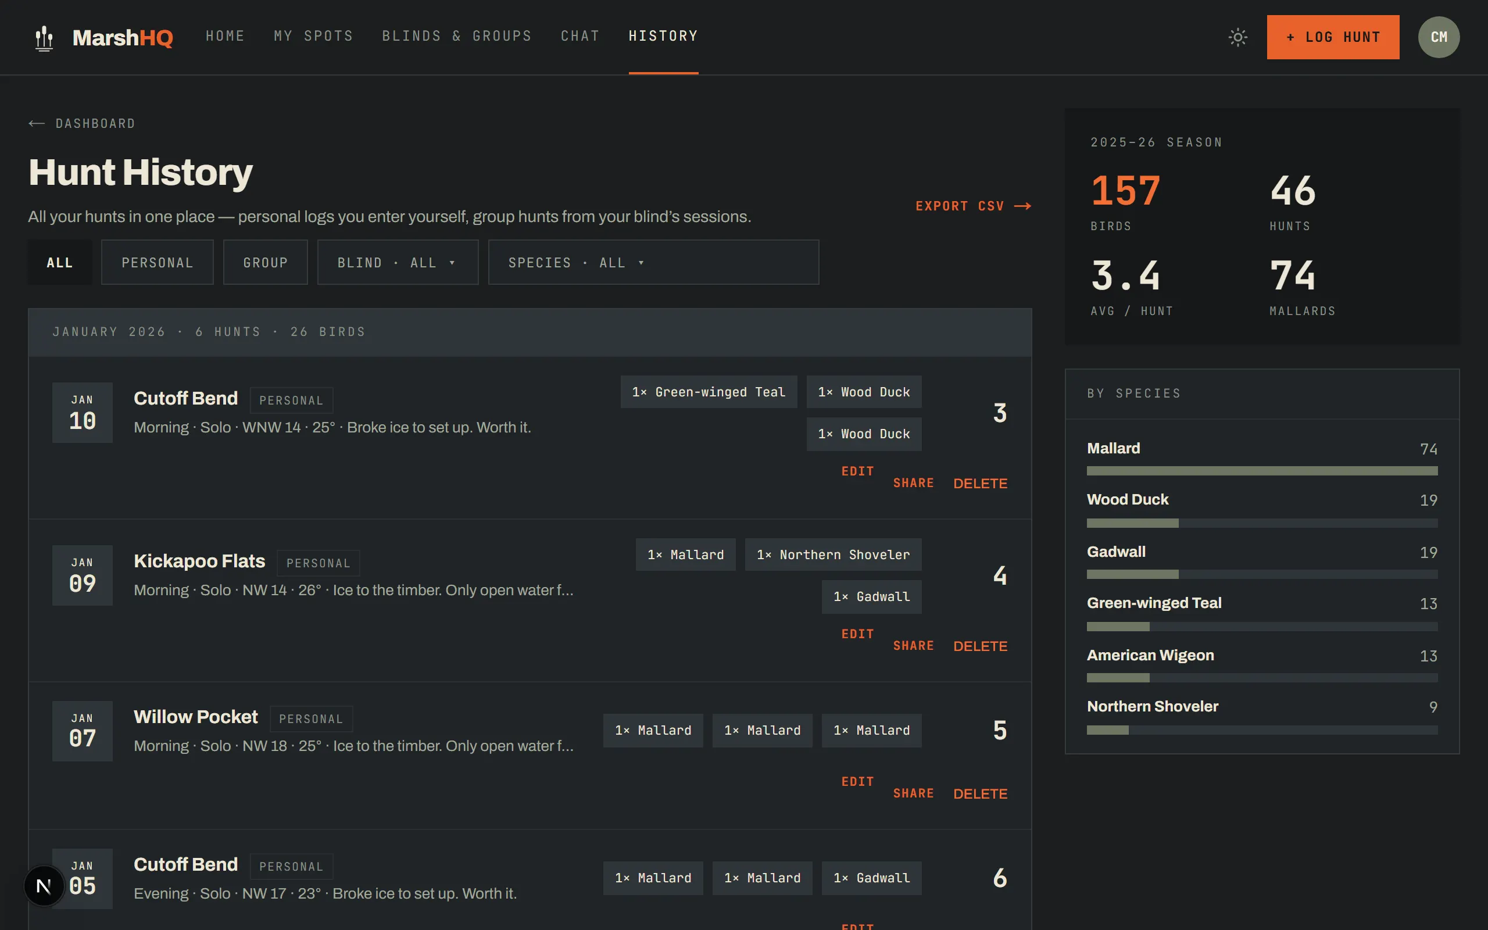1488x930 pixels.
Task: Select American Wigeon in By Species list
Action: (1150, 656)
